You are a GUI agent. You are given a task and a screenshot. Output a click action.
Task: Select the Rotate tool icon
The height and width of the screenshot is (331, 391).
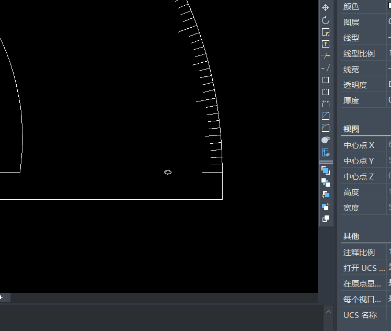[x=326, y=20]
